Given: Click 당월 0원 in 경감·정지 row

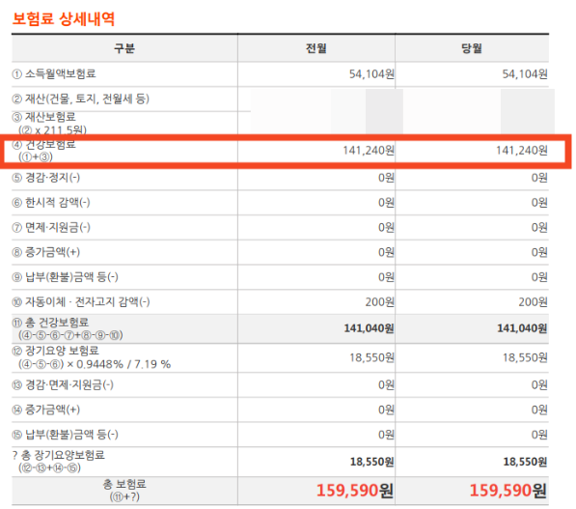Looking at the screenshot, I should point(539,178).
